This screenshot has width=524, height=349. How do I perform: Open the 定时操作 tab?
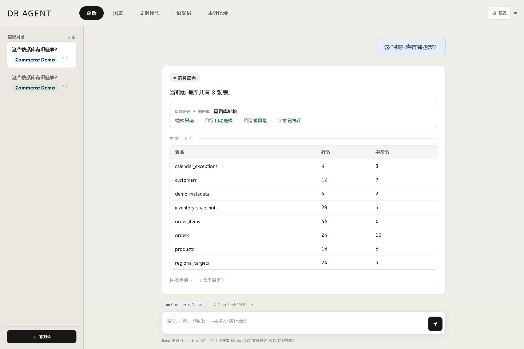[x=150, y=13]
